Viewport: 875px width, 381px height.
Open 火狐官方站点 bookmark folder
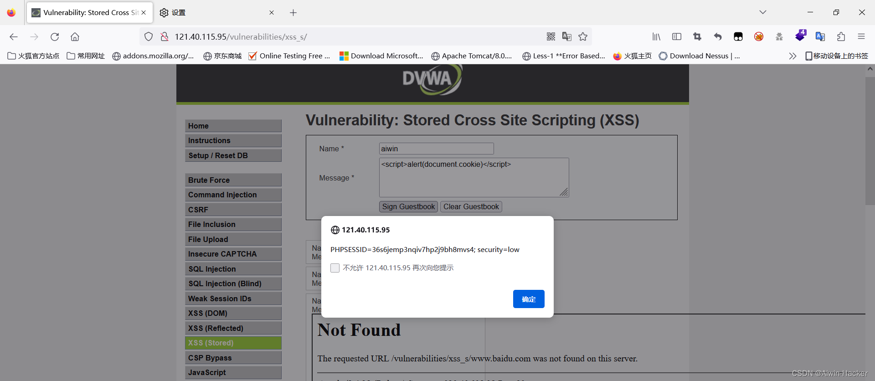[x=33, y=56]
